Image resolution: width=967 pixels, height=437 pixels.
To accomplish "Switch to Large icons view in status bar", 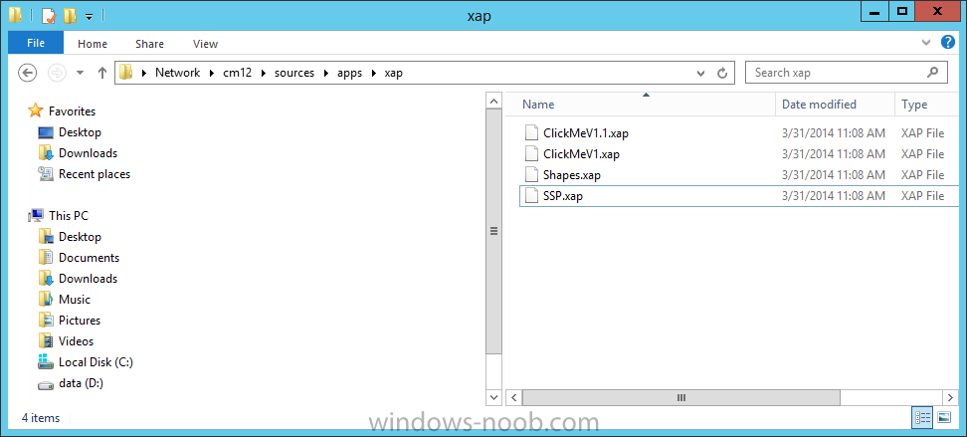I will click(943, 418).
